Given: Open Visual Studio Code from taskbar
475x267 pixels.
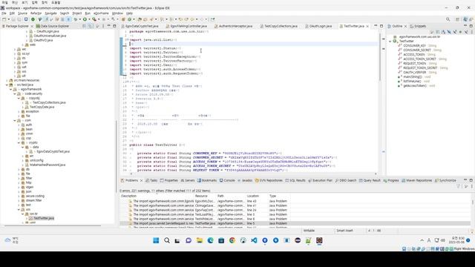Looking at the screenshot, I should (254, 240).
